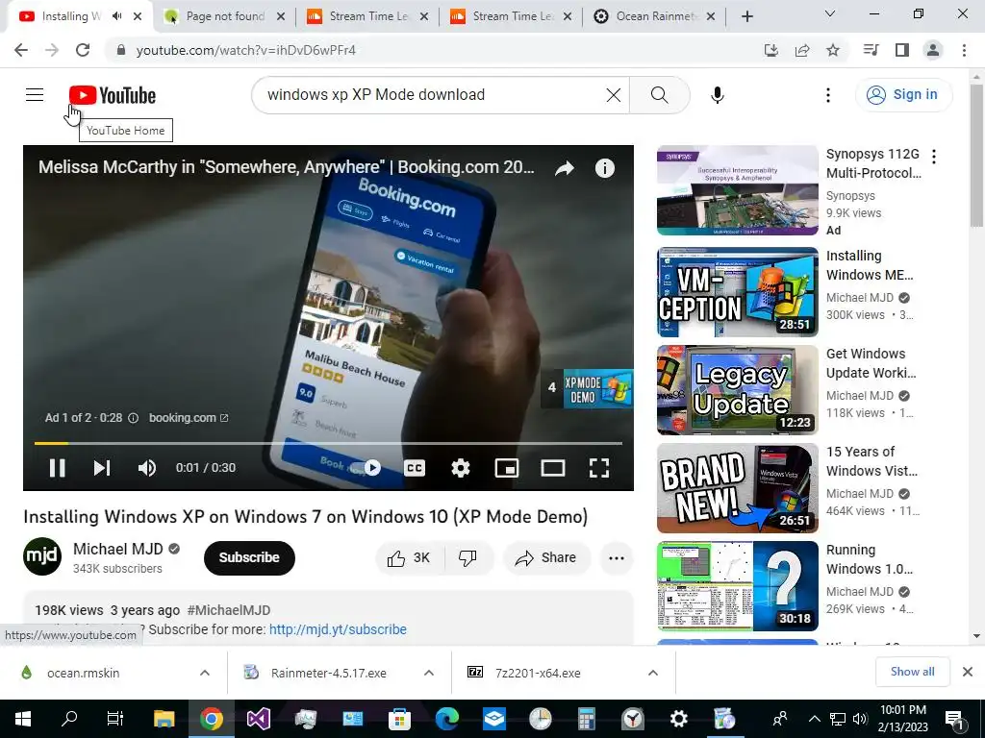This screenshot has height=738, width=985.
Task: Share this page icon in address bar
Action: (802, 50)
